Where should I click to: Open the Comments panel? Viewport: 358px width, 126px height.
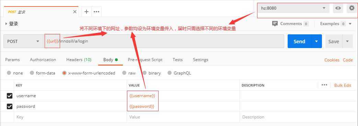[x=290, y=24]
